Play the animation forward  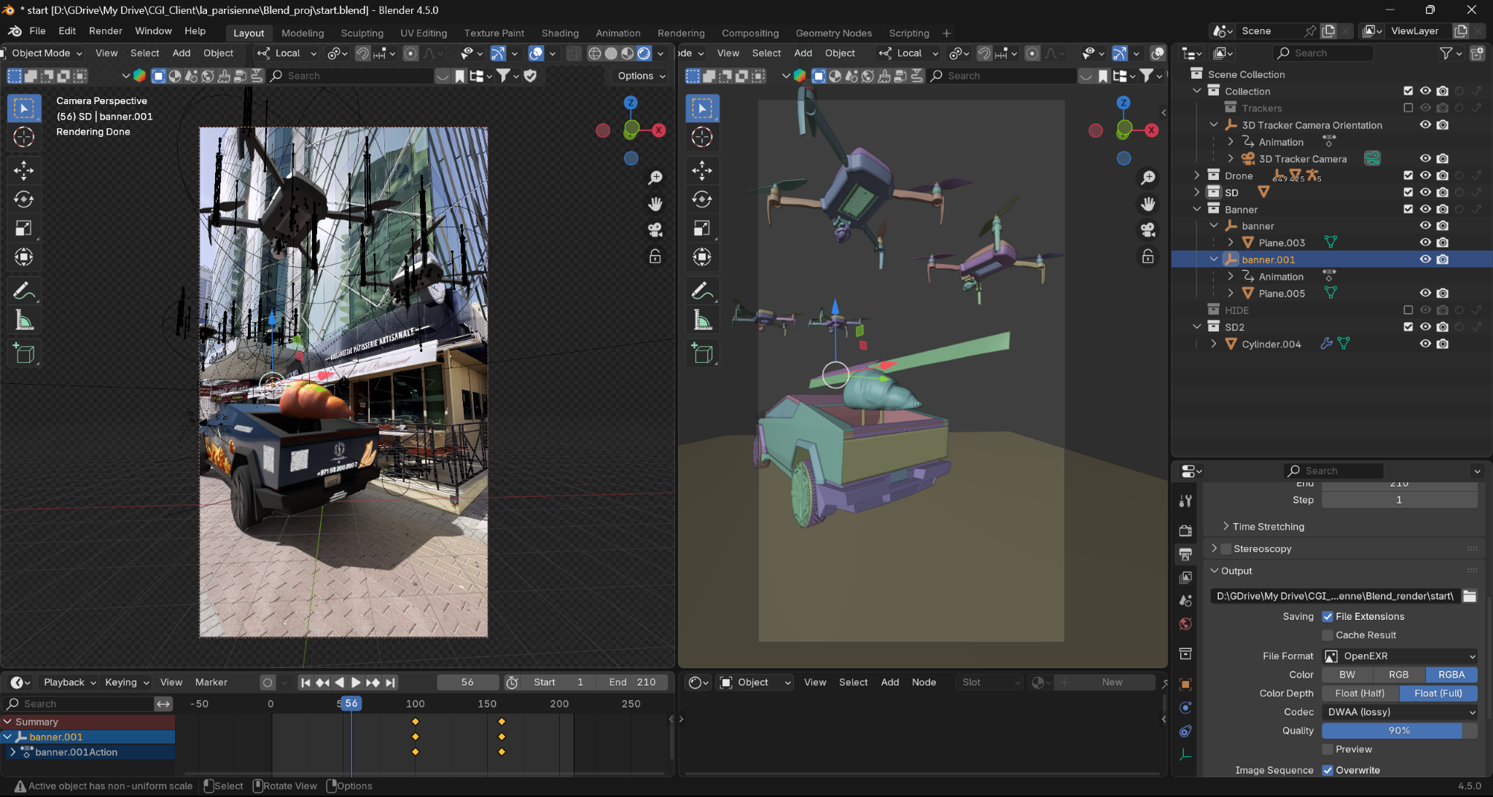point(356,683)
